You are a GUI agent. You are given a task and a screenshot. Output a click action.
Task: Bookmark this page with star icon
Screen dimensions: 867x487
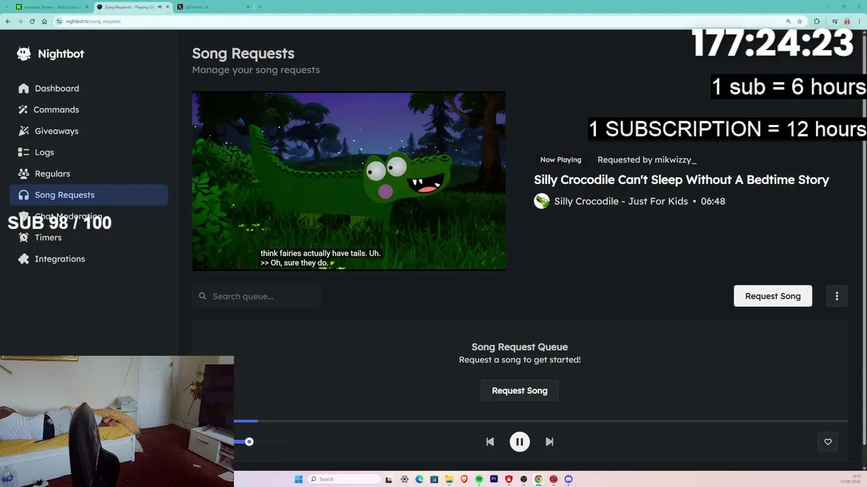[800, 21]
